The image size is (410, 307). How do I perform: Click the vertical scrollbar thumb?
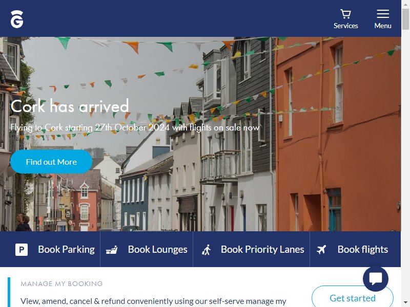(405, 19)
